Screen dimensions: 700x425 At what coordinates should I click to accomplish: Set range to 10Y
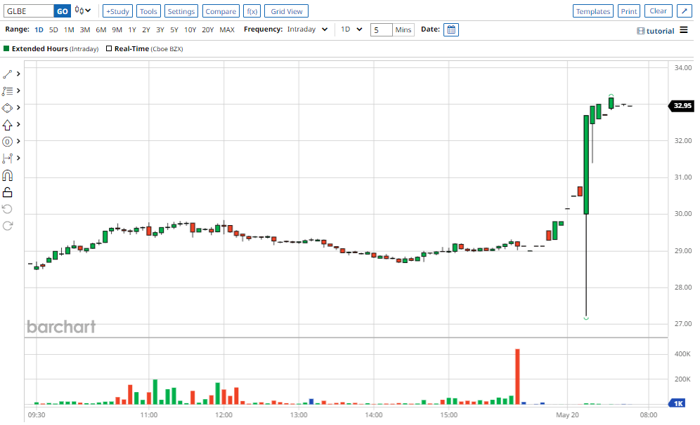click(x=190, y=30)
